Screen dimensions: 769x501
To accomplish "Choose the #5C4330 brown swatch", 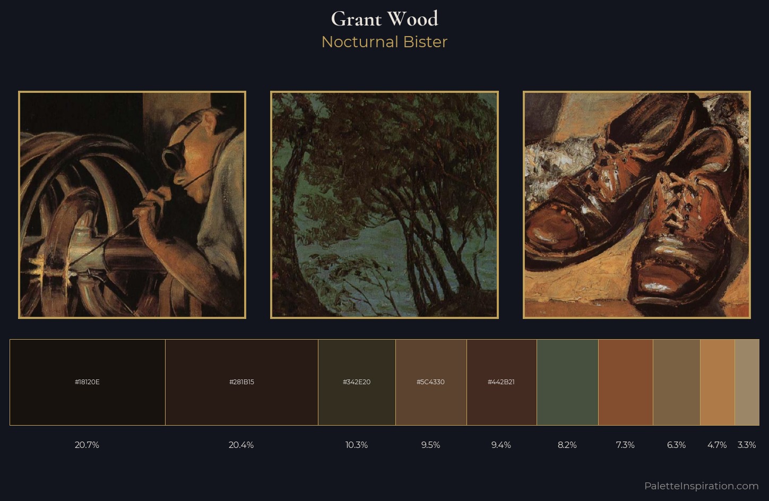I will (x=431, y=382).
